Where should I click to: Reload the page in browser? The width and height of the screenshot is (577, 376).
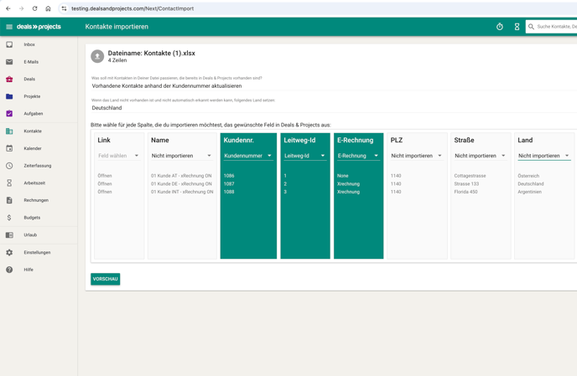click(34, 8)
